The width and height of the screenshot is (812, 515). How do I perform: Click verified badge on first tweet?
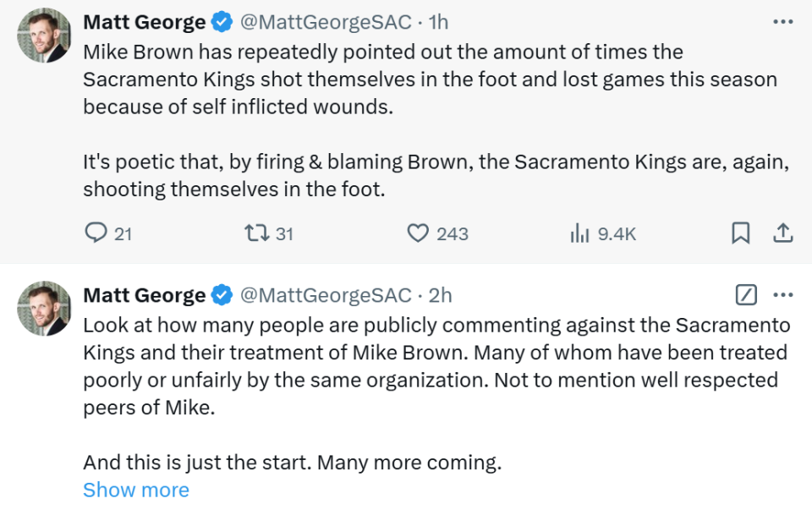[x=222, y=22]
